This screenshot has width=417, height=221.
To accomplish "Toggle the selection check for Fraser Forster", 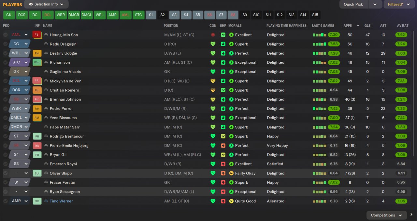I will coord(6,182).
